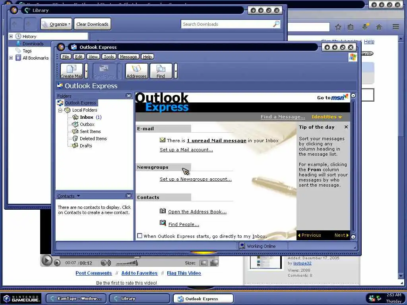The width and height of the screenshot is (407, 305).
Task: Select the Inbox folder icon
Action: click(x=75, y=117)
